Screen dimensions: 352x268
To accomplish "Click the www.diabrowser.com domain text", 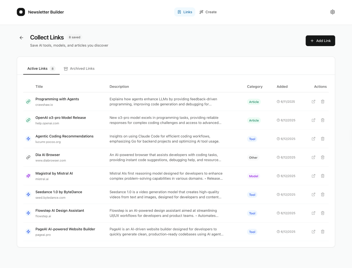I will pyautogui.click(x=51, y=161).
